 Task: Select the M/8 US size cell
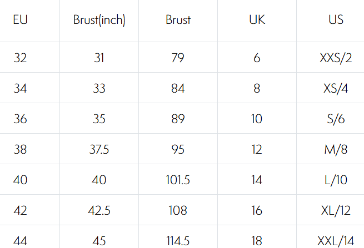(x=336, y=149)
